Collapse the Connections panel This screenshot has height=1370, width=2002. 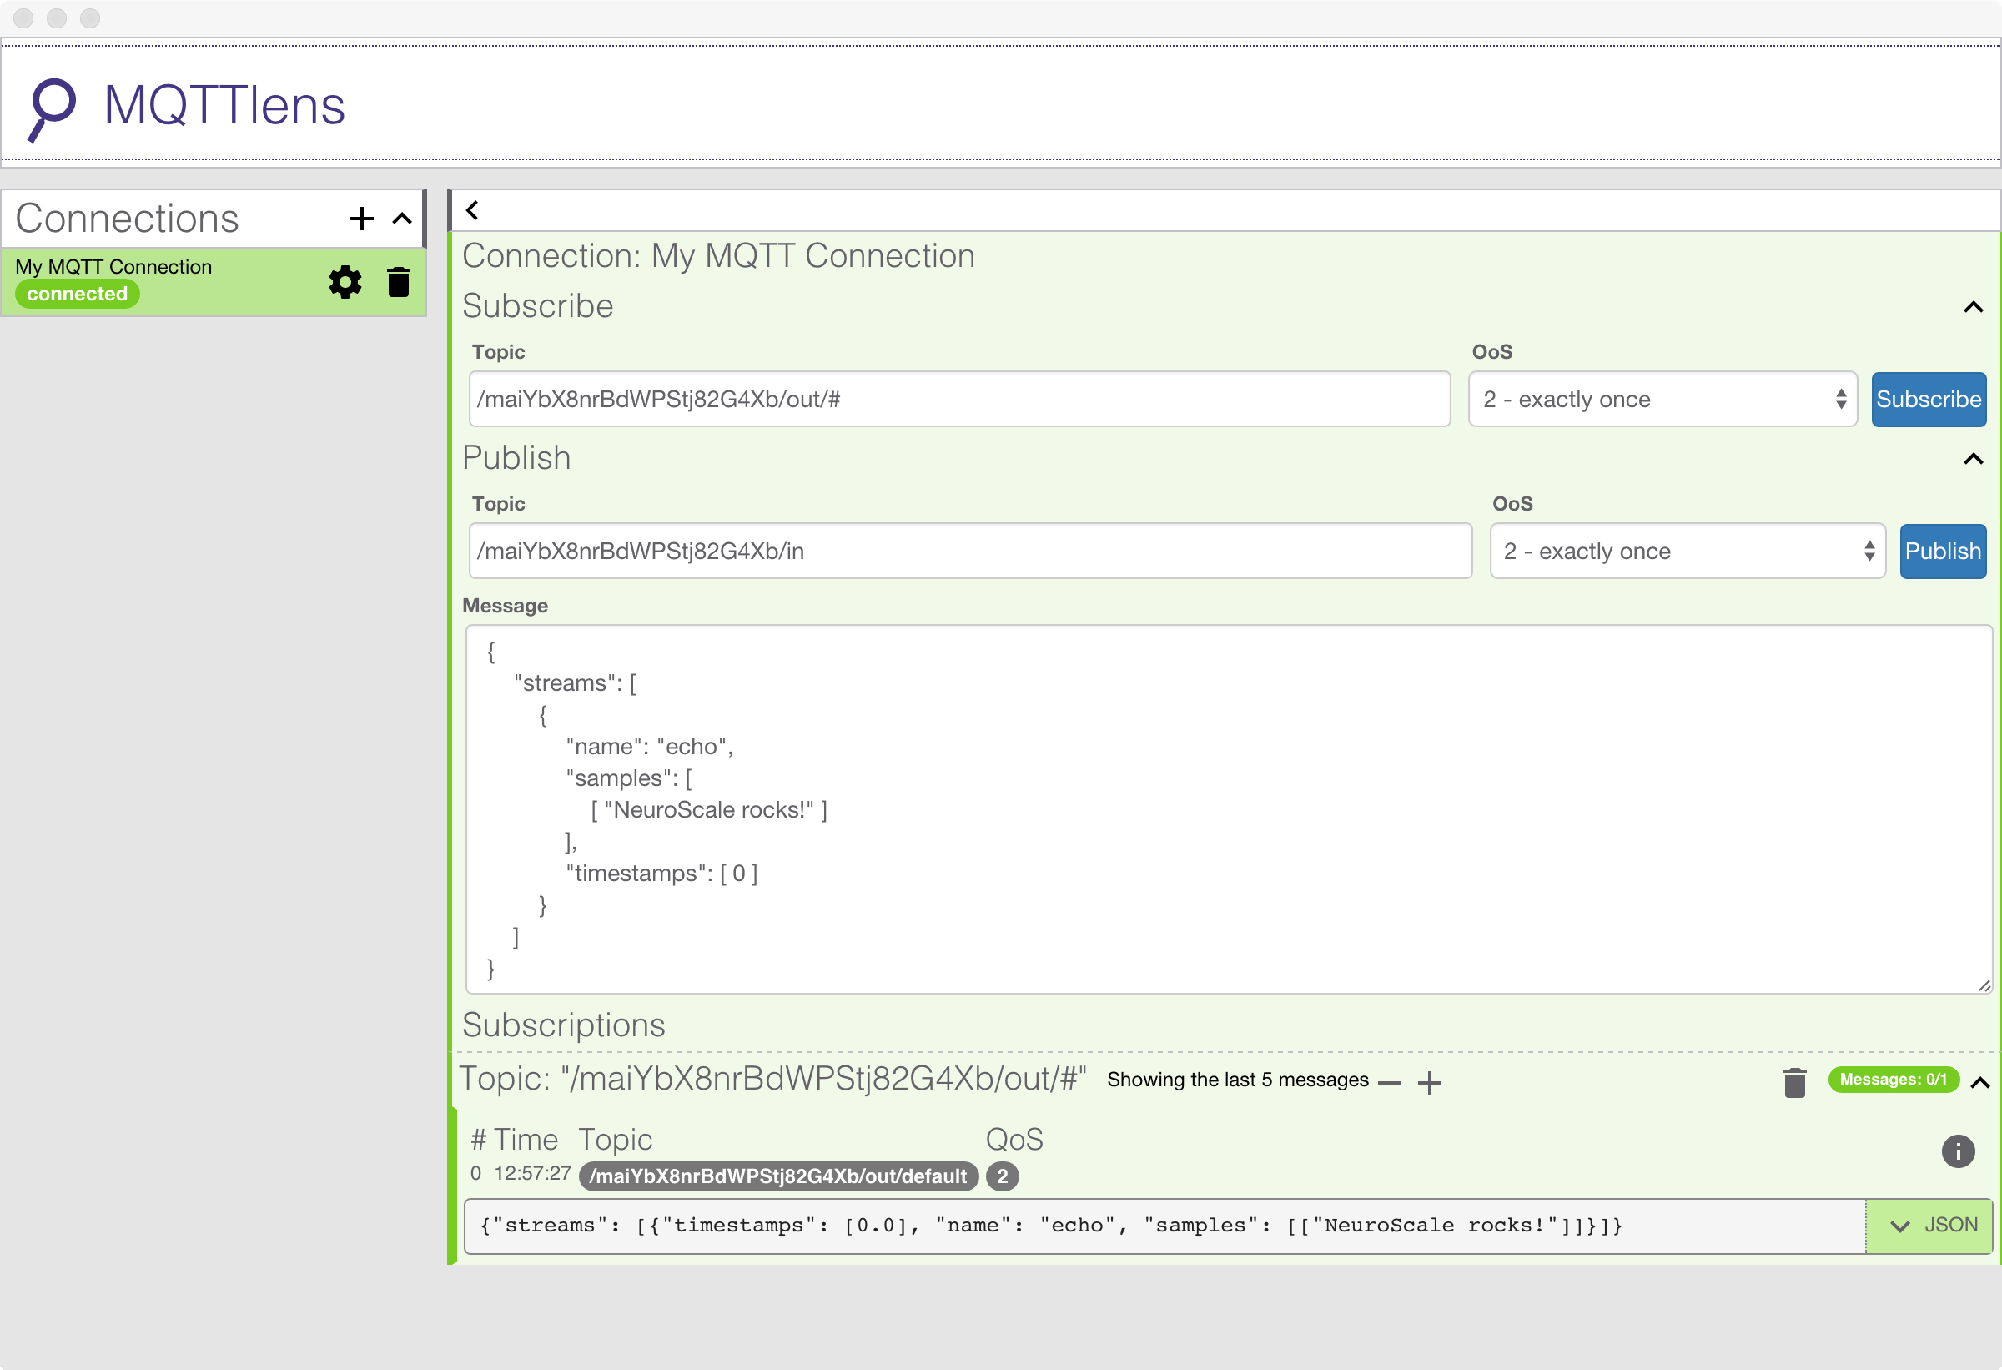tap(402, 219)
